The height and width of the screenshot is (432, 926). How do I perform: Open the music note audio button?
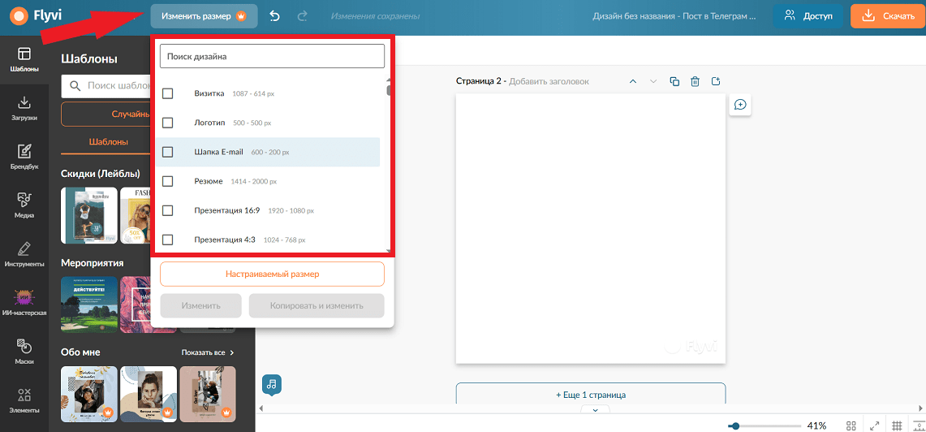[272, 384]
